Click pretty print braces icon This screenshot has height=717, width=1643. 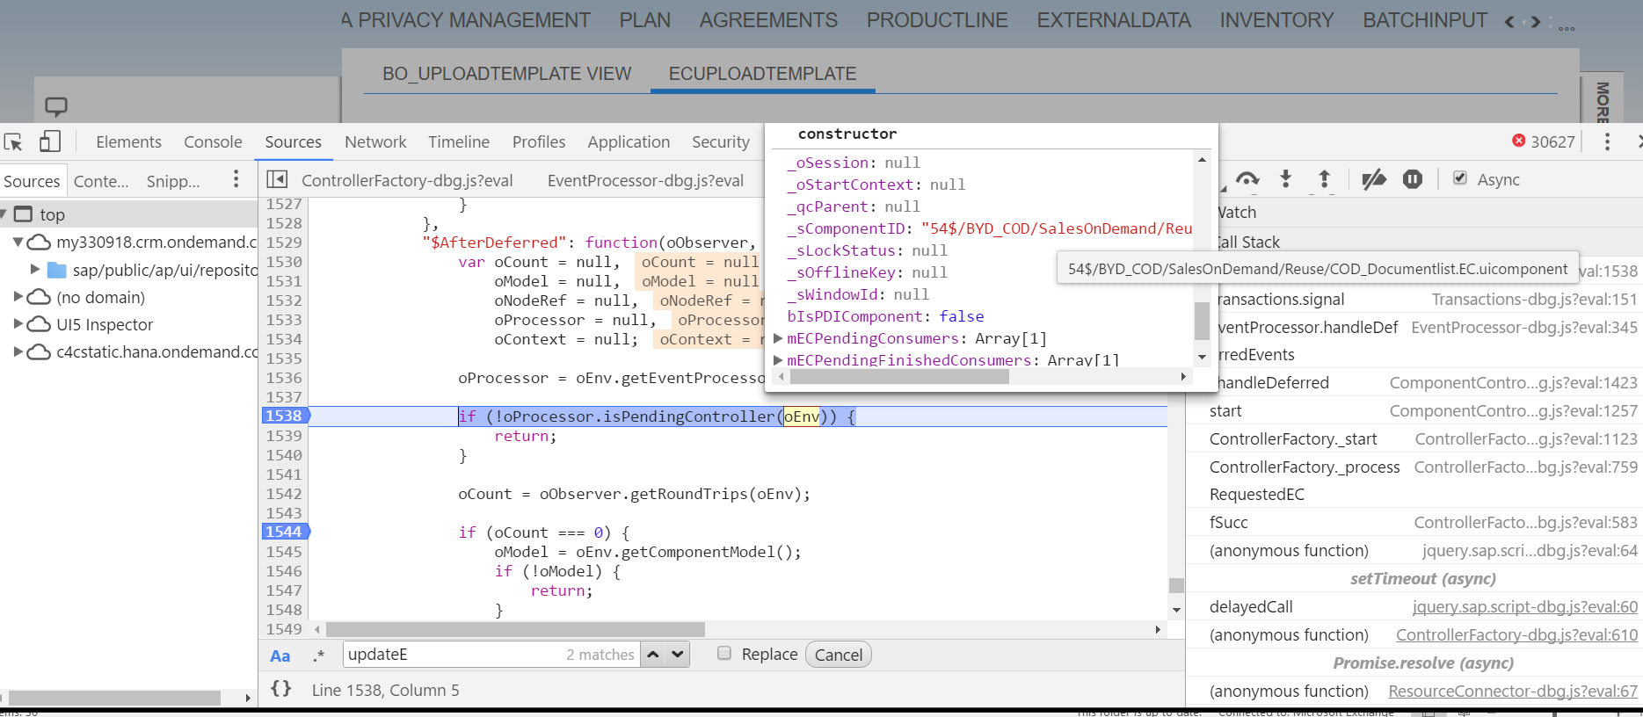[x=280, y=689]
